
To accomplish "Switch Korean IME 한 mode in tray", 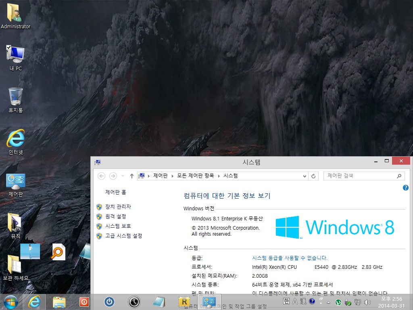I will tap(286, 301).
